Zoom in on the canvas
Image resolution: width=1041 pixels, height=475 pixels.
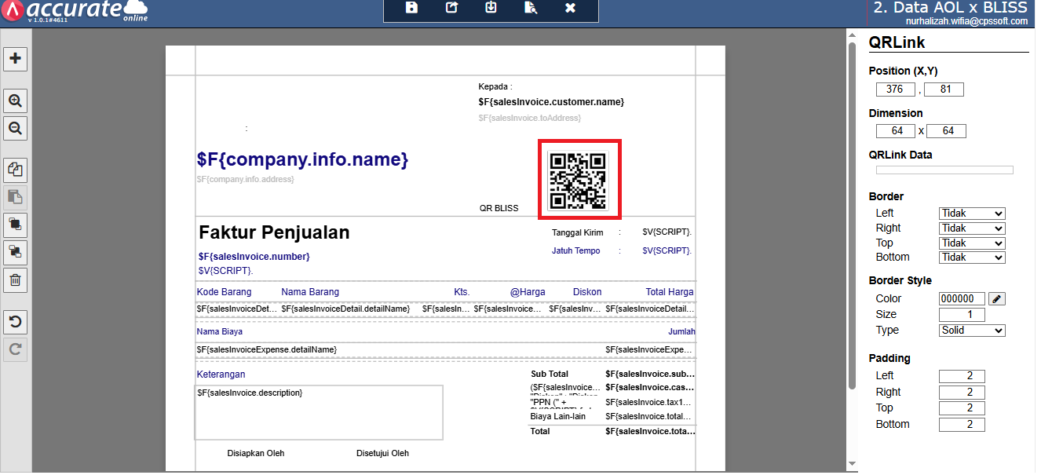pyautogui.click(x=16, y=100)
